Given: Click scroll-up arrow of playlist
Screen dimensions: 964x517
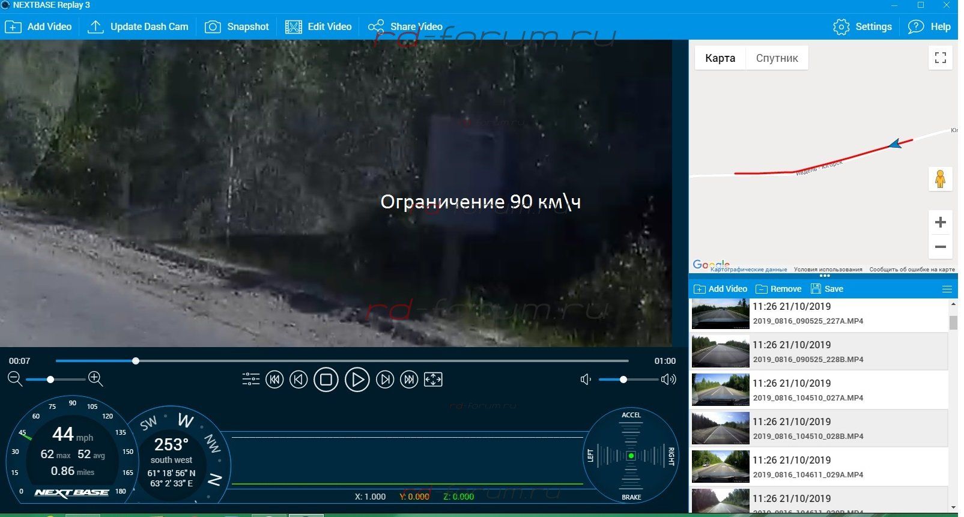Looking at the screenshot, I should [953, 305].
